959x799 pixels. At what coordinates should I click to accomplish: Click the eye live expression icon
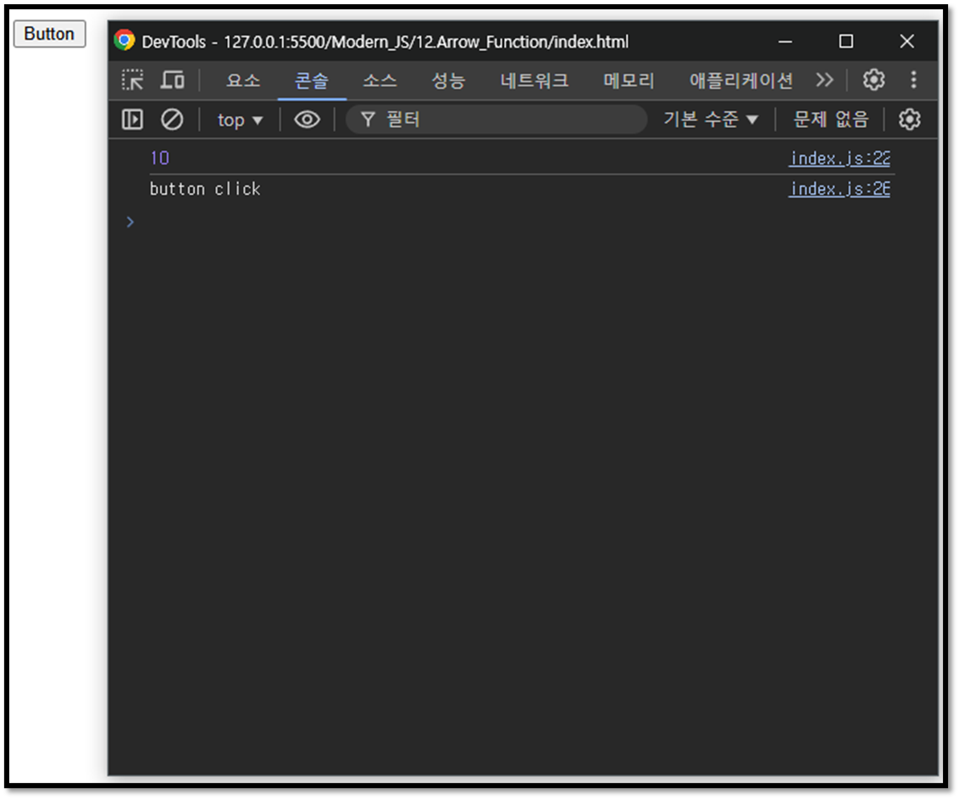click(x=307, y=119)
